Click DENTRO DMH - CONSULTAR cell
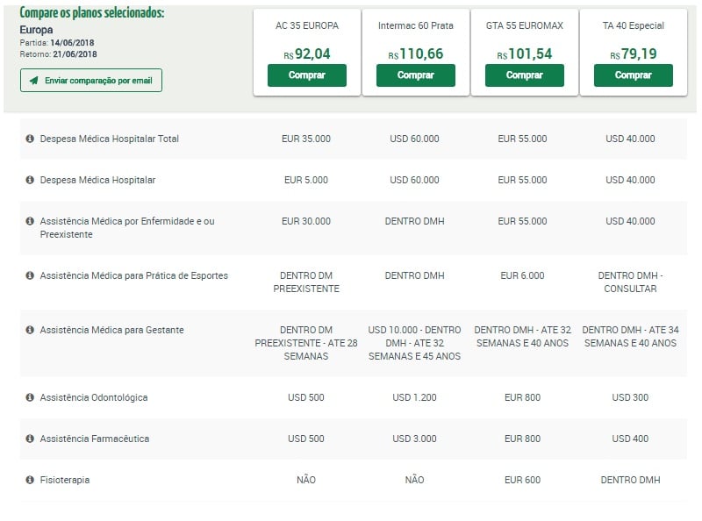Image resolution: width=702 pixels, height=521 pixels. [x=630, y=282]
